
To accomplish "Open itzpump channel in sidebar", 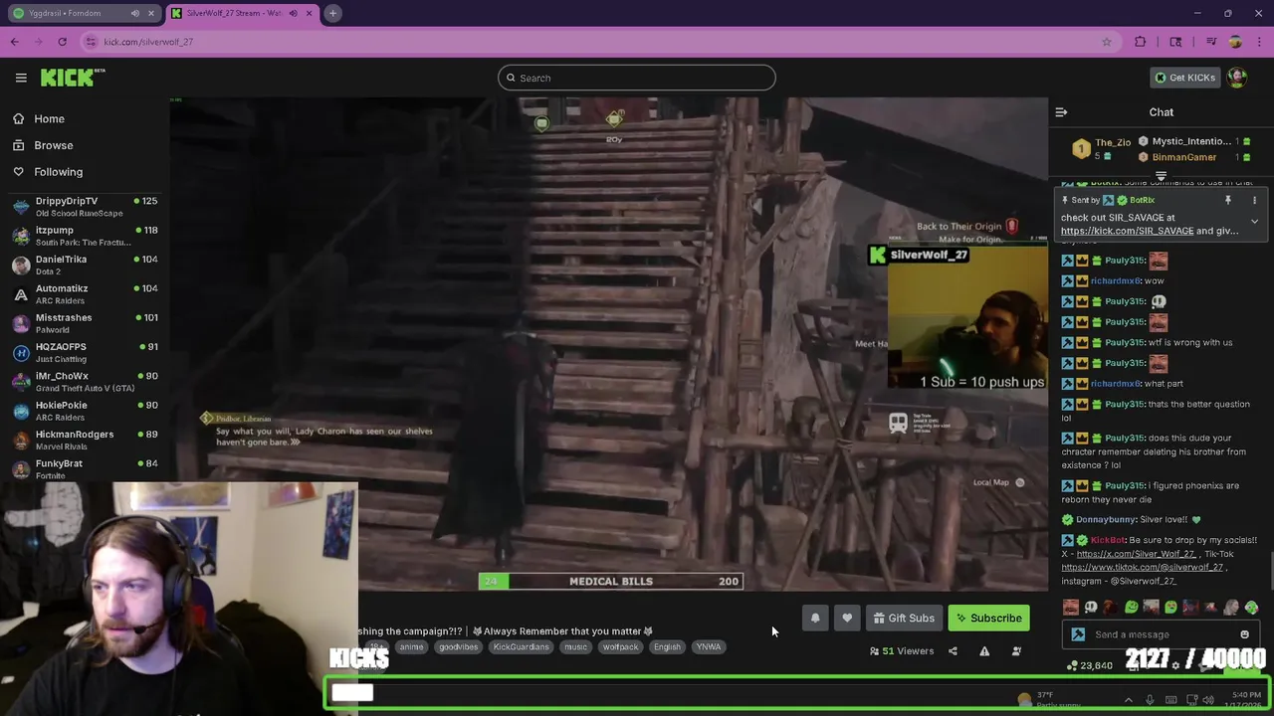I will coord(85,236).
